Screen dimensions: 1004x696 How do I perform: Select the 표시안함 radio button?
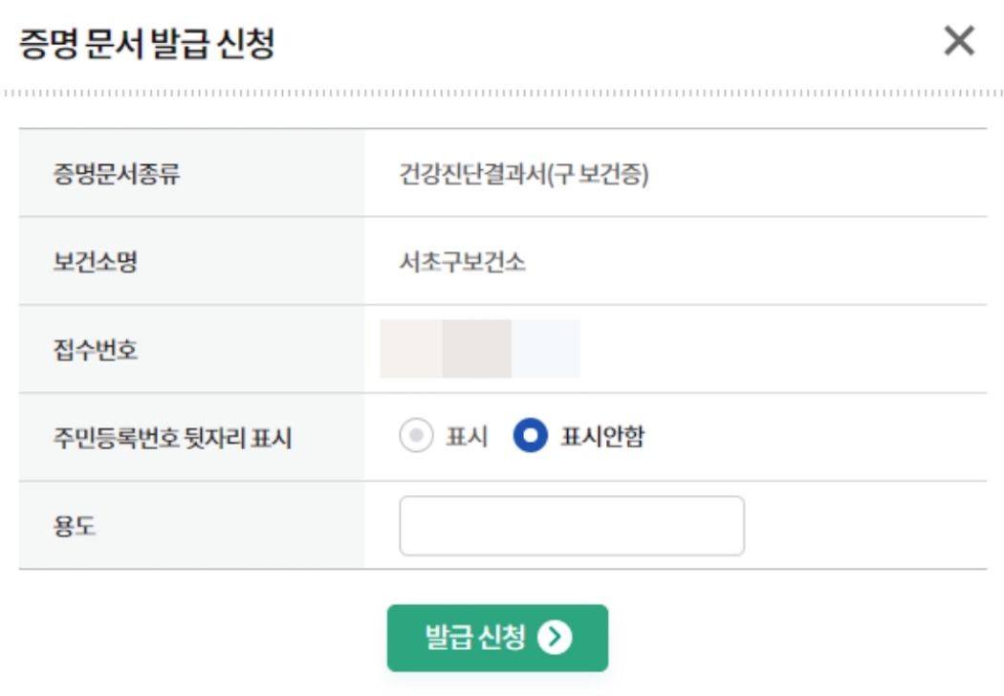coord(530,435)
